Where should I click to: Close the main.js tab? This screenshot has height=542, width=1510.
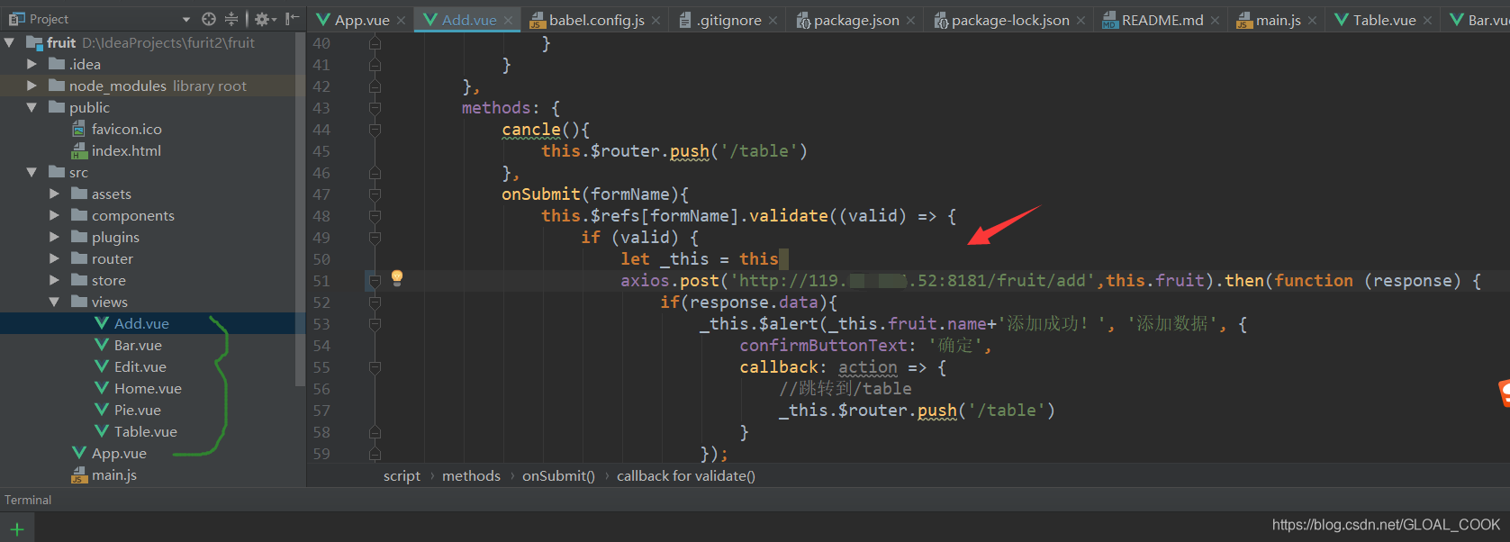(x=1313, y=21)
